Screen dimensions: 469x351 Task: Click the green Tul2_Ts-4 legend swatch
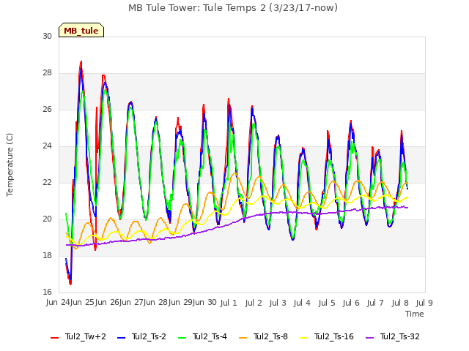point(182,338)
